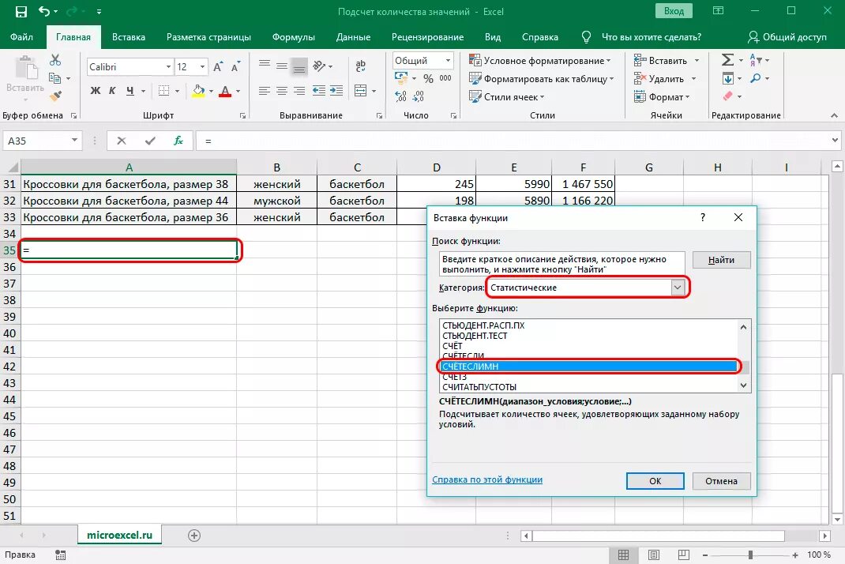The width and height of the screenshot is (845, 564).
Task: Cut selection with the scissors icon
Action: click(55, 60)
